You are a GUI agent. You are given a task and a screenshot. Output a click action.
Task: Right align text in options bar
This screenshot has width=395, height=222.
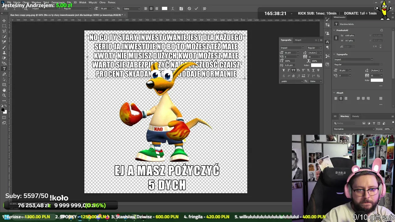[156, 9]
